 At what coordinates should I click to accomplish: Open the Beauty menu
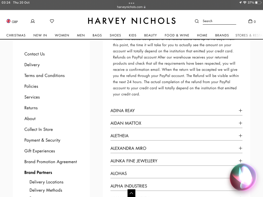tap(151, 35)
